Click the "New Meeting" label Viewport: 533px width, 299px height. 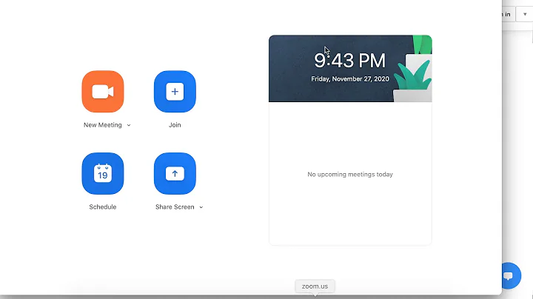[x=103, y=125]
